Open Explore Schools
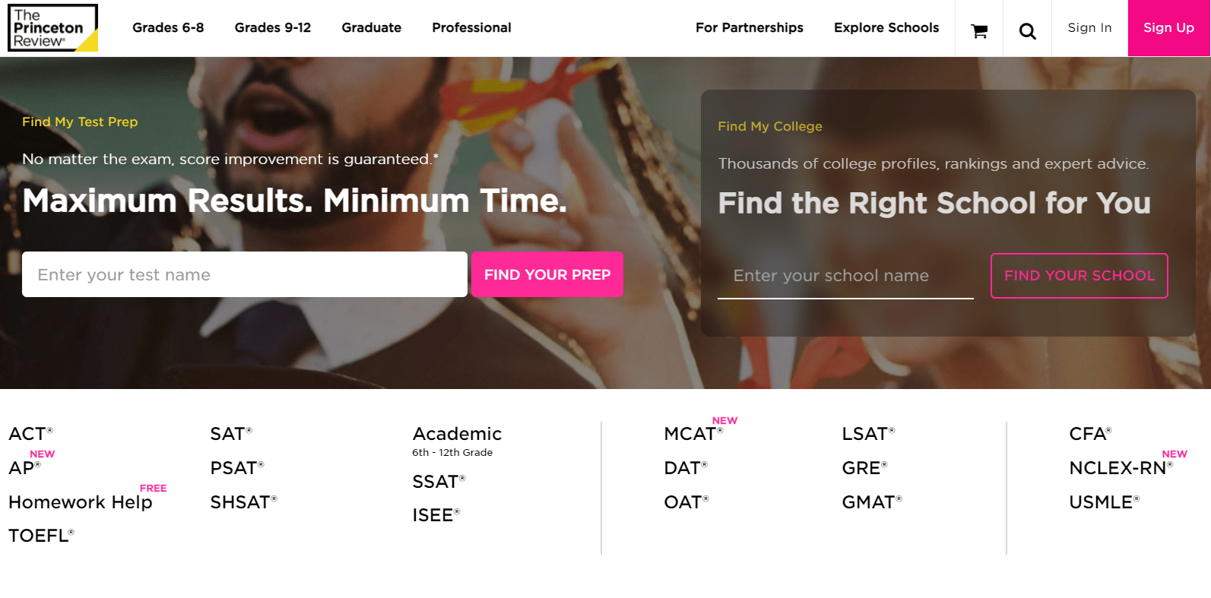Screen dimensions: 1211x598 click(886, 27)
